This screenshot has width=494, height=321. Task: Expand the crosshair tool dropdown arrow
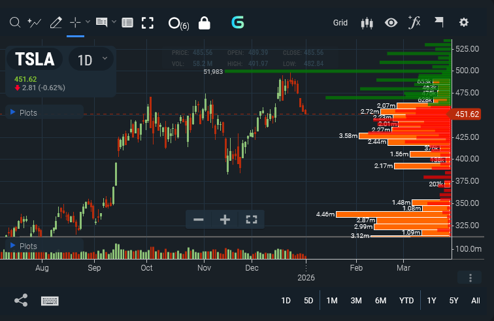click(x=88, y=22)
